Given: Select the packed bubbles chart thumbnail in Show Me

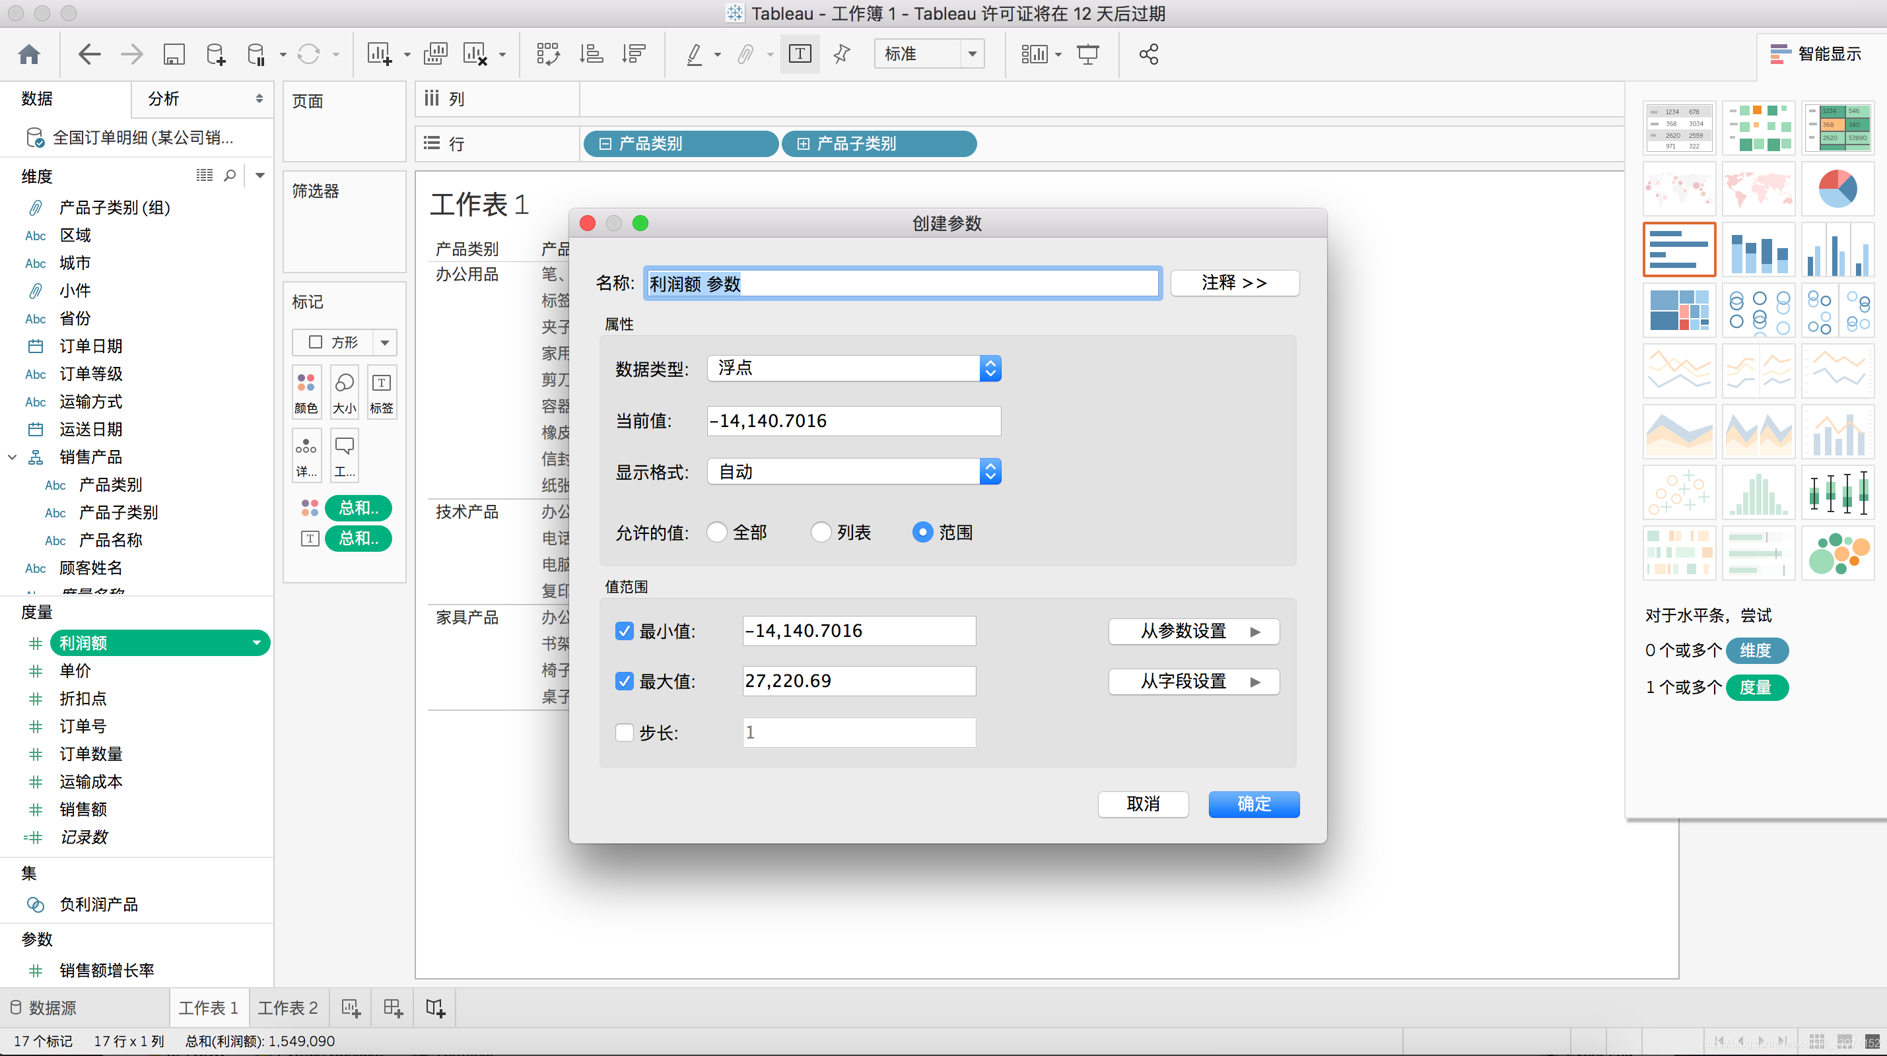Looking at the screenshot, I should (1837, 554).
